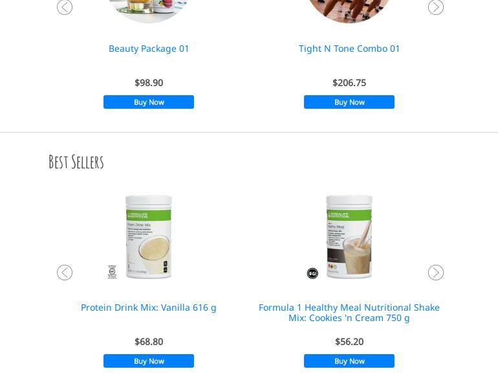This screenshot has width=498, height=380.
Task: Open Tight N Tone Combo 01 link
Action: pyautogui.click(x=349, y=49)
